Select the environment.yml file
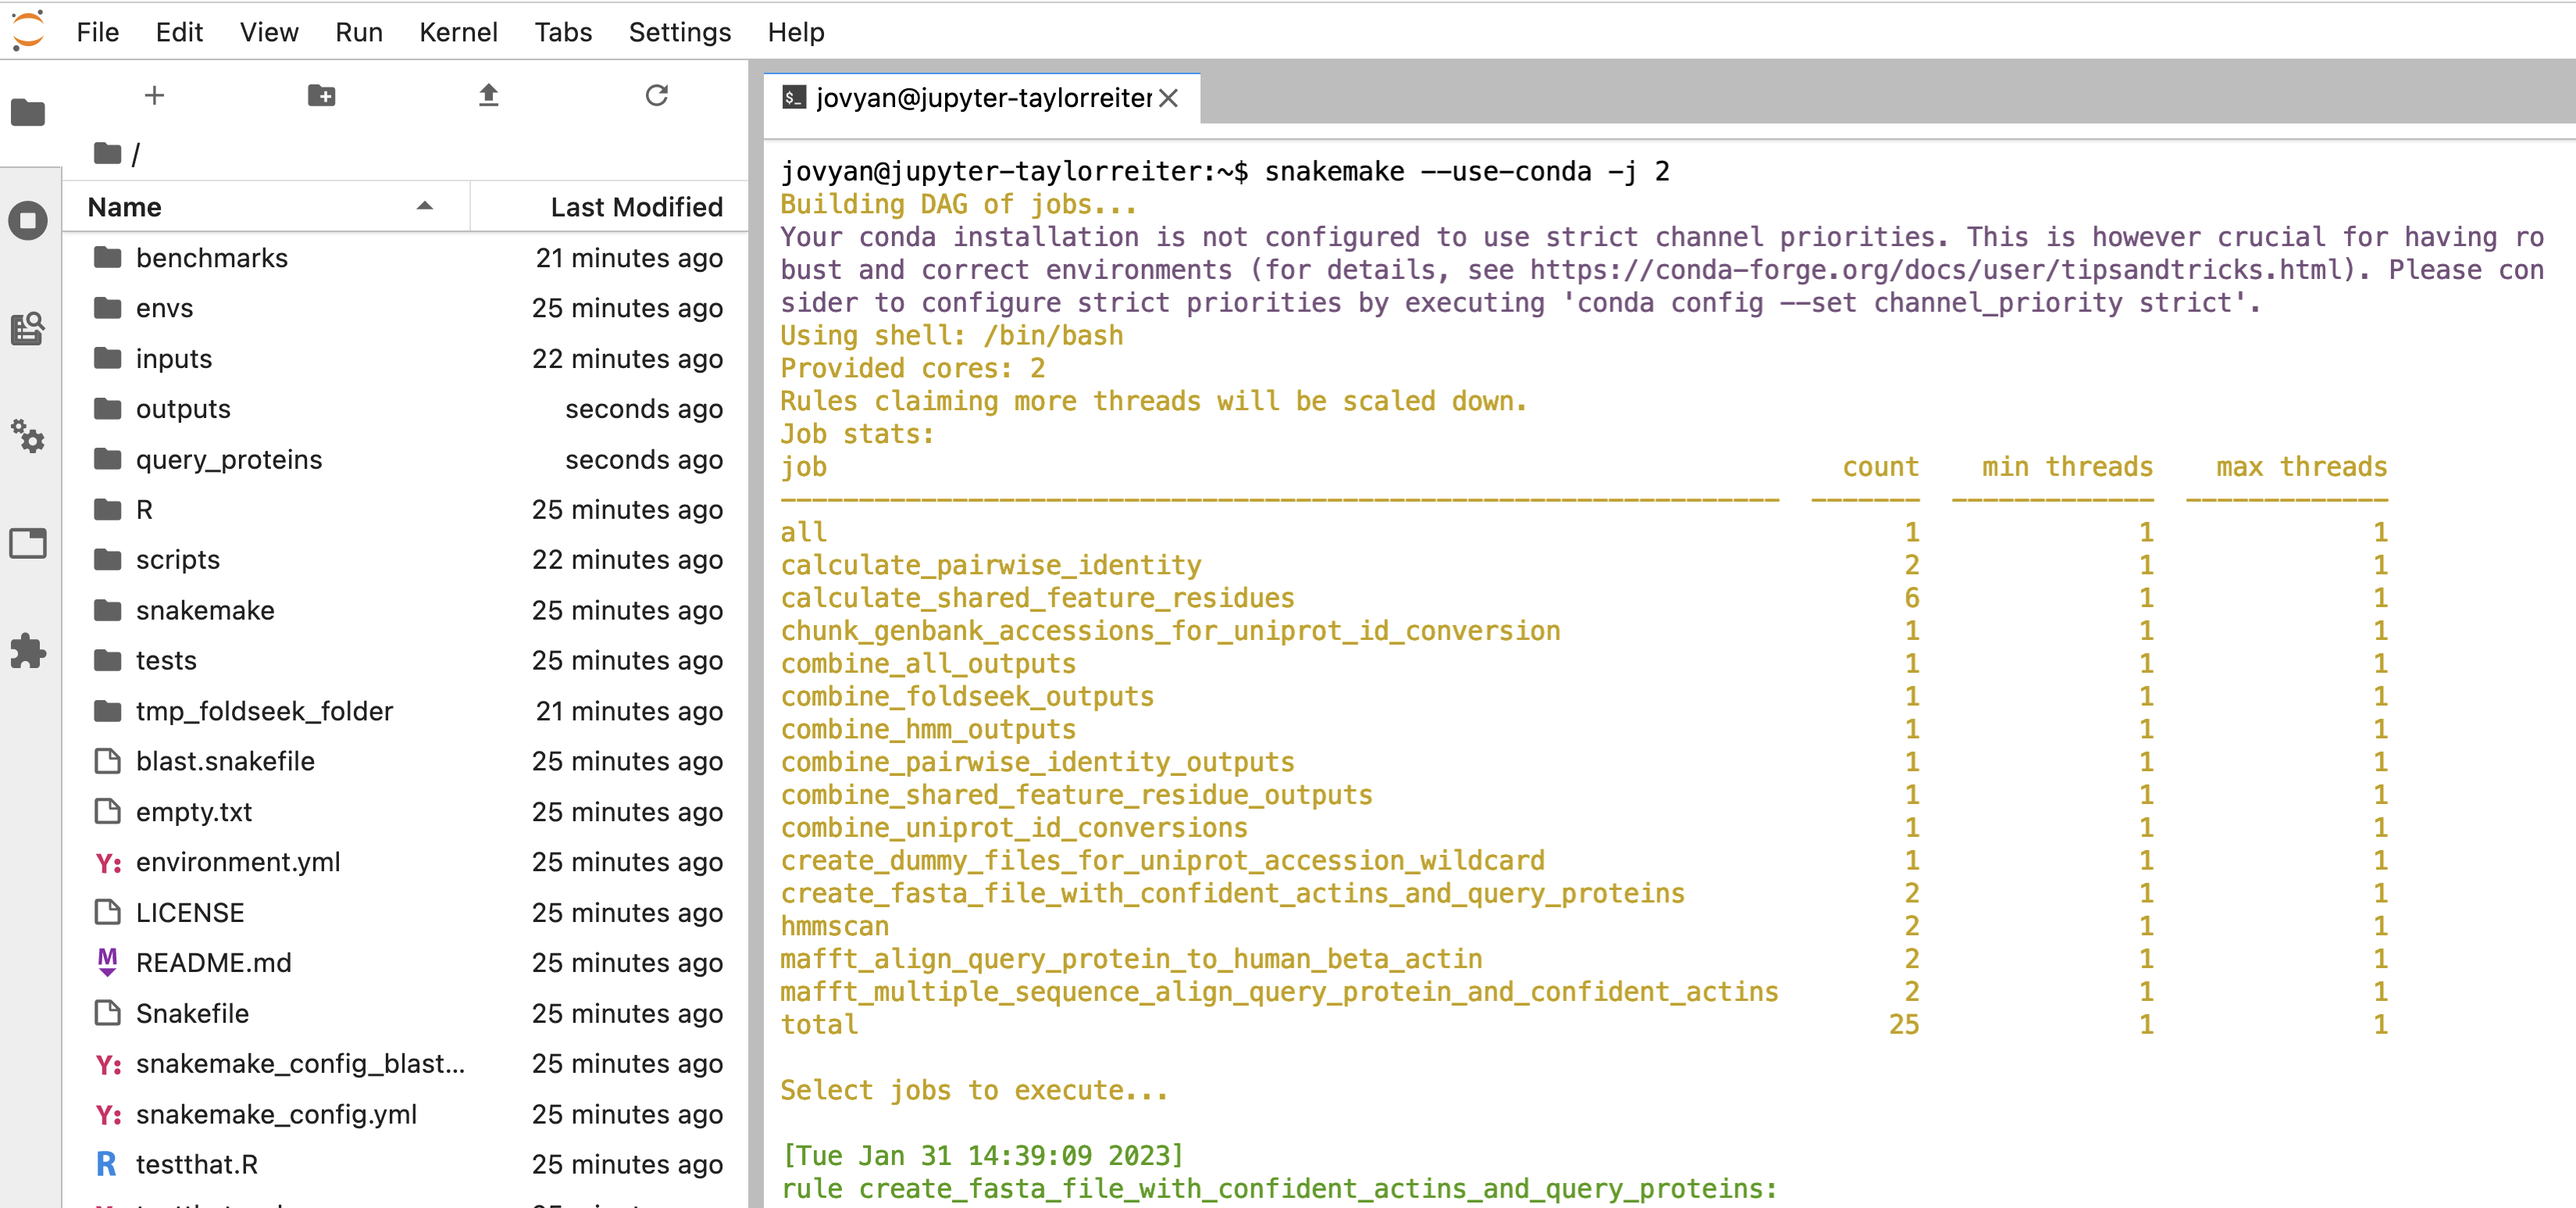 point(238,862)
